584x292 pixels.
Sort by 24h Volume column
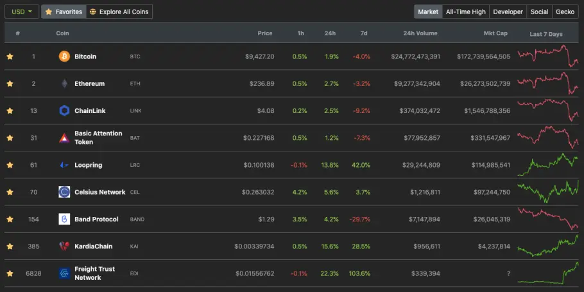pyautogui.click(x=420, y=33)
